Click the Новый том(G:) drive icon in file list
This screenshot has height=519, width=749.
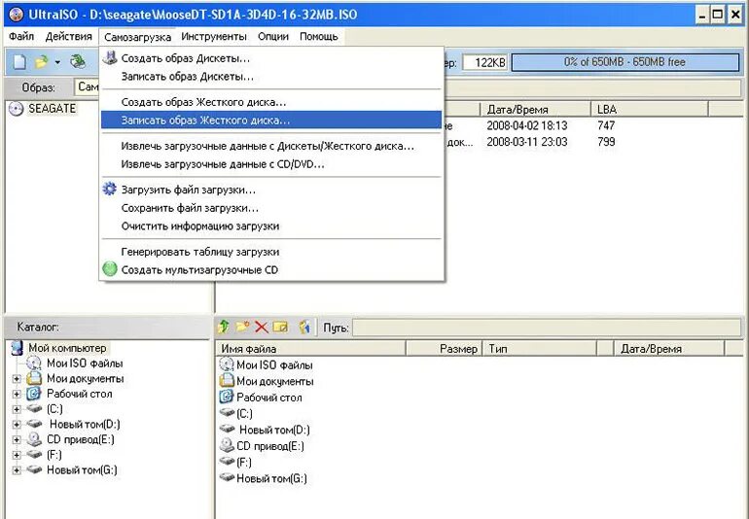(227, 477)
